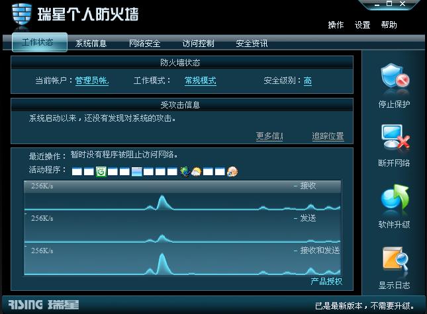Open the 工作状态 tab
Screen dimensions: 427x314
tap(40, 42)
